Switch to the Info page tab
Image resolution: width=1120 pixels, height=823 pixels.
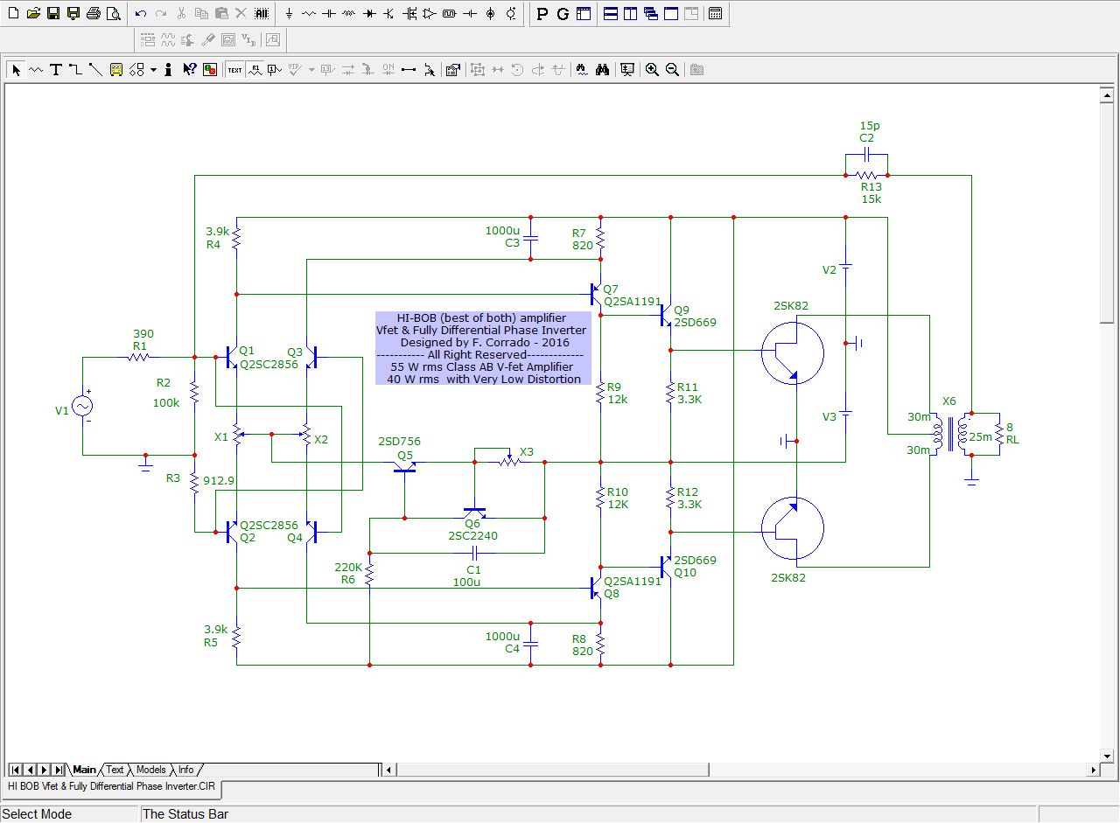pyautogui.click(x=186, y=770)
